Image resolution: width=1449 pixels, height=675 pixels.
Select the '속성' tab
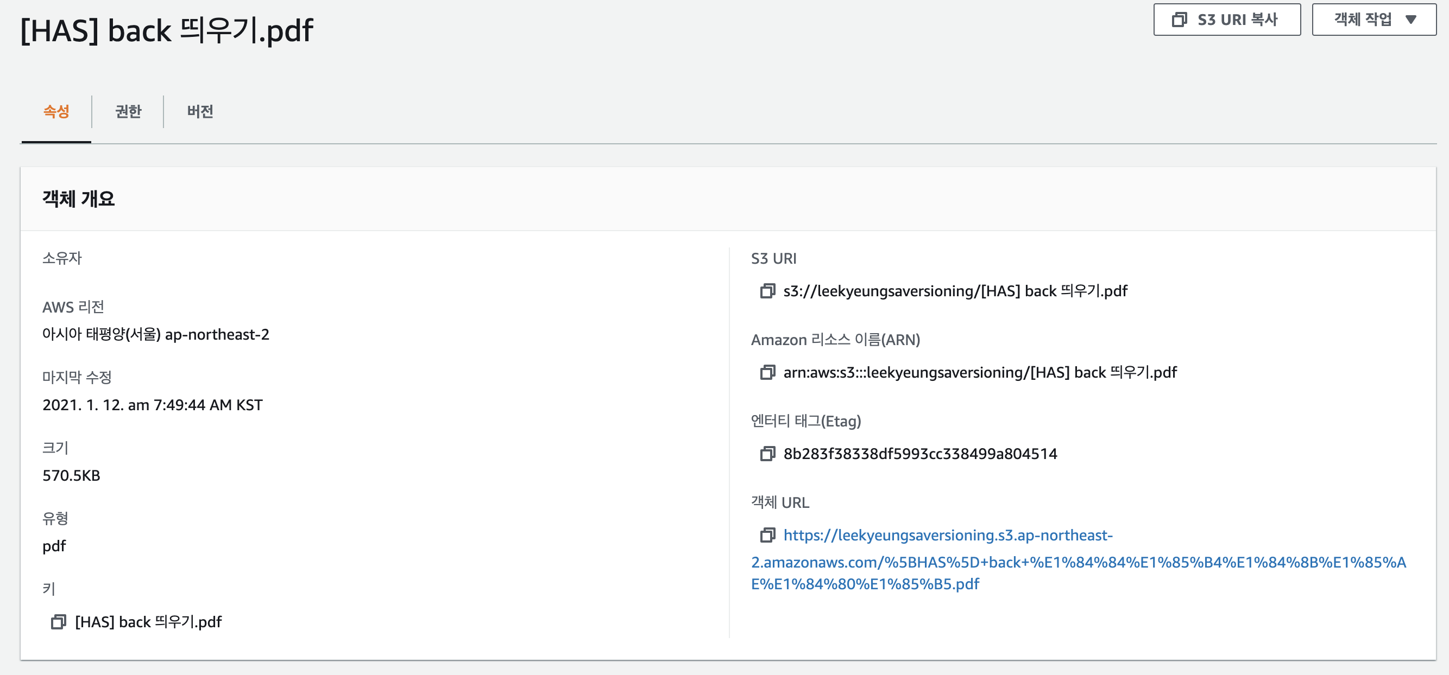(x=56, y=111)
